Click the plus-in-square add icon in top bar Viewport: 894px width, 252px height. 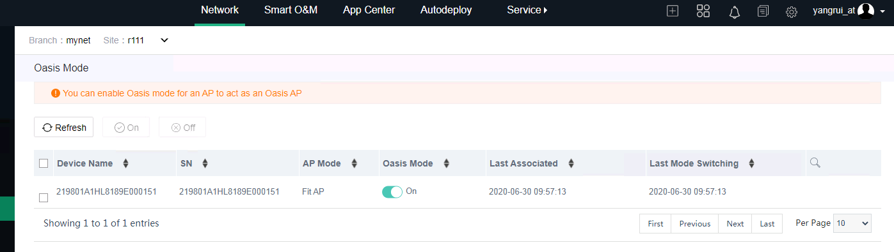click(x=673, y=11)
